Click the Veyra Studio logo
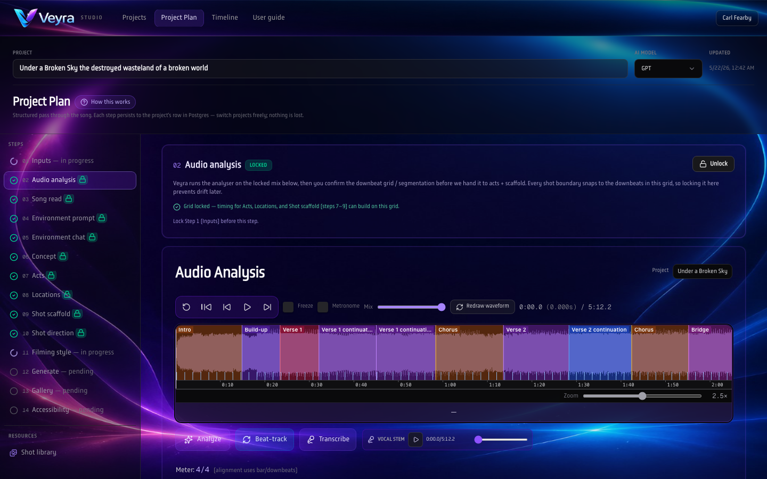Viewport: 767px width, 479px height. click(x=58, y=18)
